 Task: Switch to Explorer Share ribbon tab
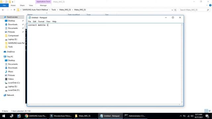[22, 5]
